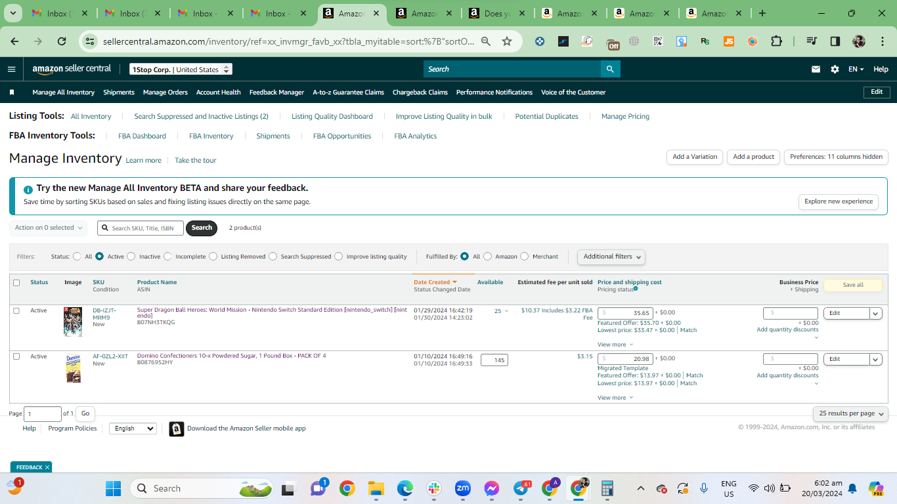Screen dimensions: 897x504
Task: Expand the Additional filters dropdown
Action: (x=611, y=257)
